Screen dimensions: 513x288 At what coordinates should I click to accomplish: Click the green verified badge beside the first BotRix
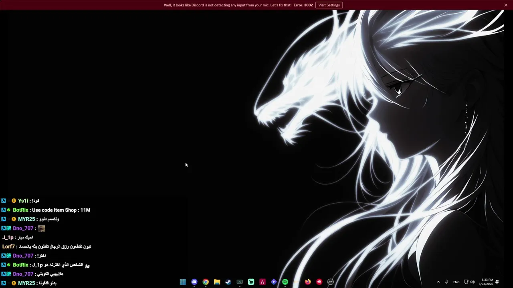(x=9, y=210)
